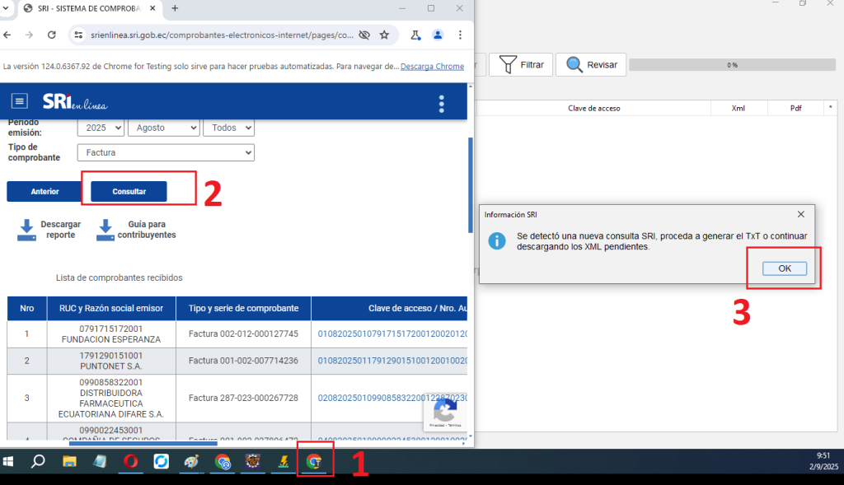Image resolution: width=844 pixels, height=485 pixels.
Task: Reload the SRI page
Action: 52,35
